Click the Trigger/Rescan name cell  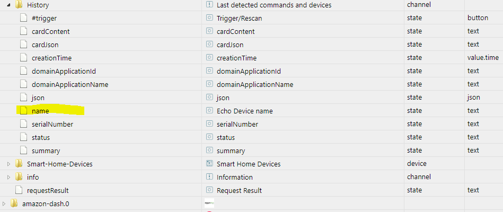point(239,18)
